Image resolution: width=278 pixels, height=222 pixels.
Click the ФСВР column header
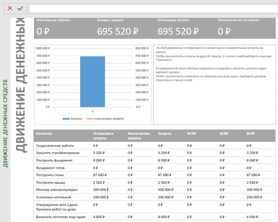click(191, 134)
